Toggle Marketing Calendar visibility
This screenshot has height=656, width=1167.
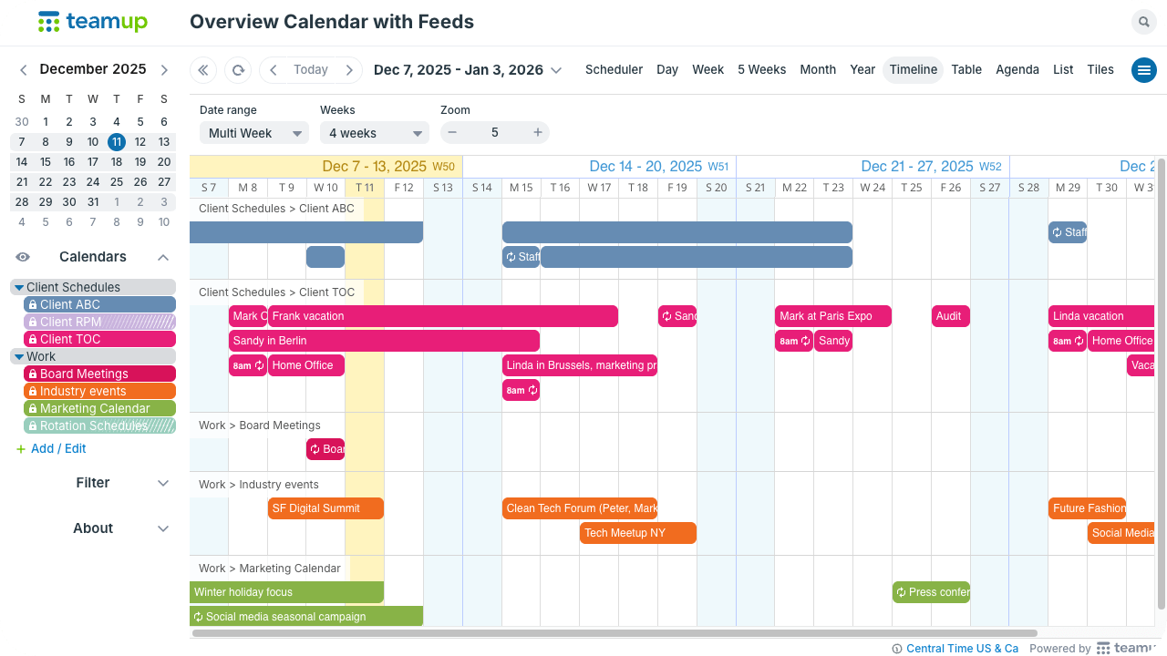(x=99, y=408)
